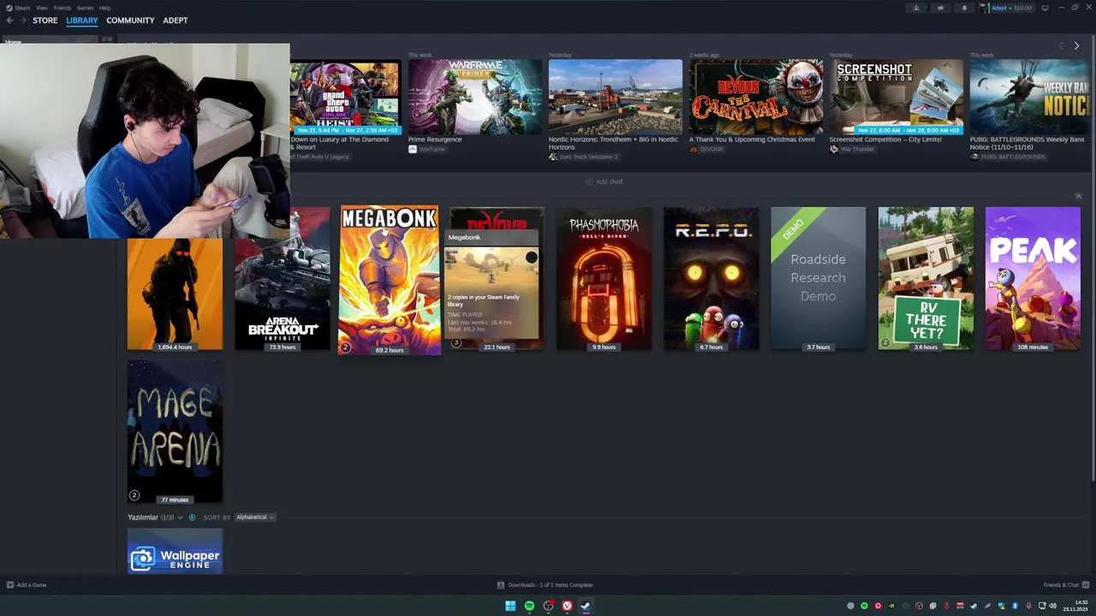Screen dimensions: 1096x616
Task: Open the View menu
Action: pyautogui.click(x=41, y=8)
